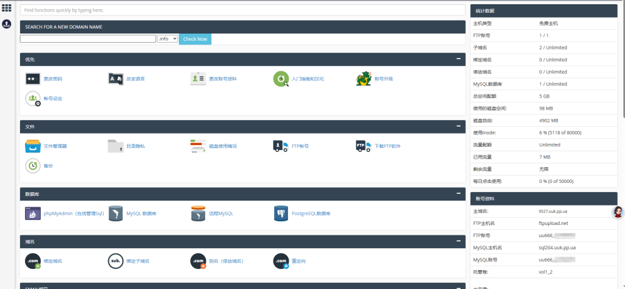The height and width of the screenshot is (289, 625).
Task: Click the 6 % (5118 of 80000) inode value
Action: click(560, 132)
